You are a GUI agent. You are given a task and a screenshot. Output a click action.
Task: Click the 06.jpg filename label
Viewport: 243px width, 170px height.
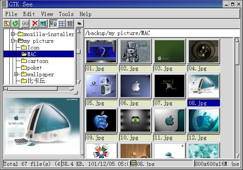[x=135, y=103]
